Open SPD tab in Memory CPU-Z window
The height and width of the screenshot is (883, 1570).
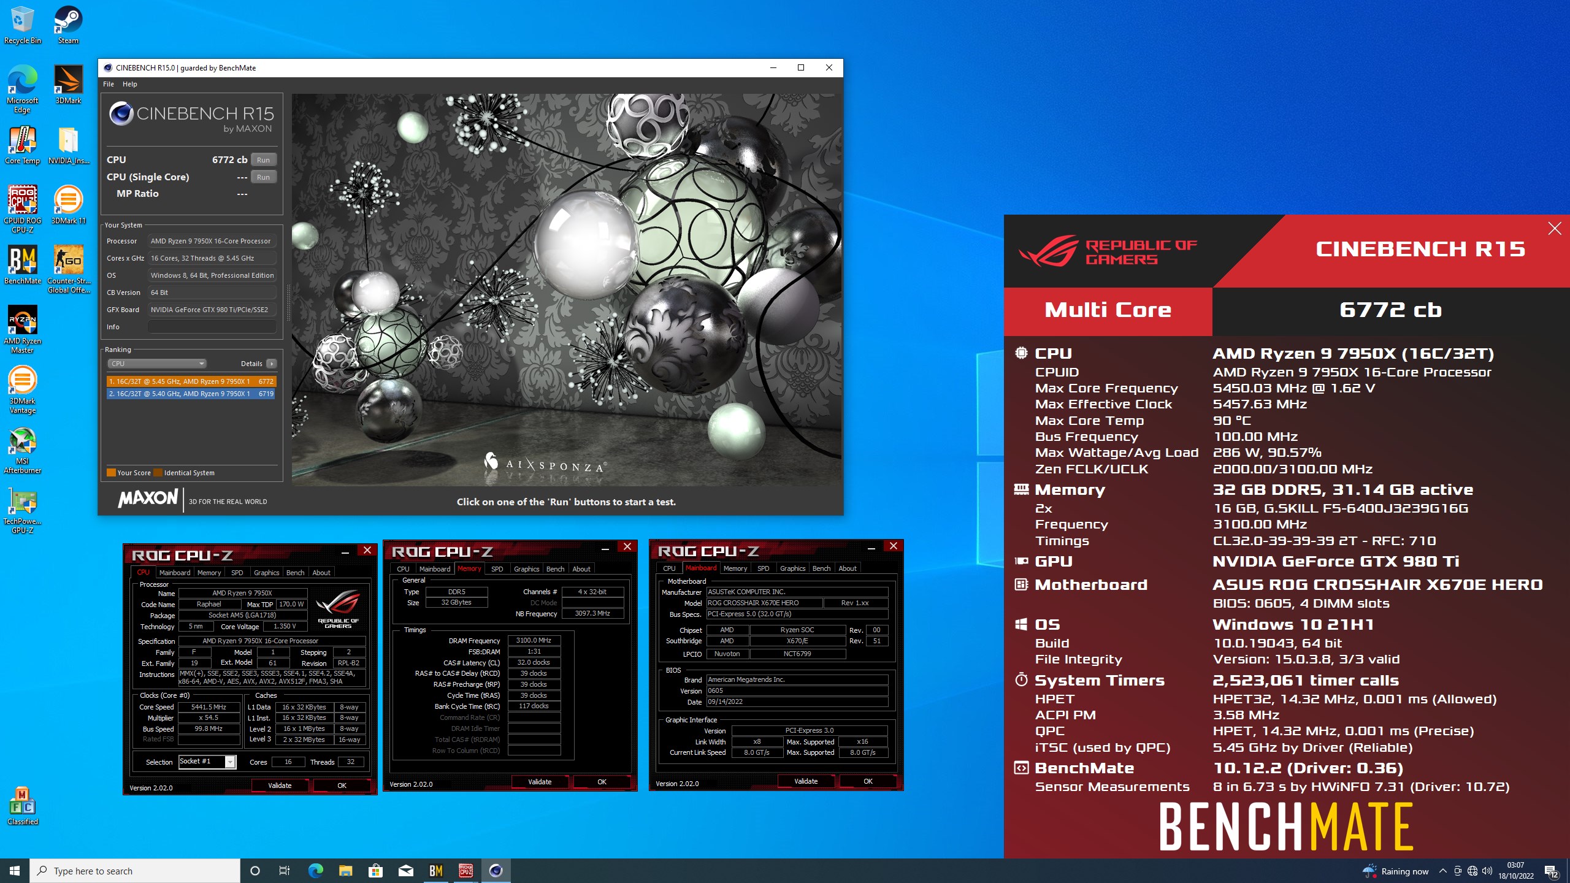tap(497, 568)
